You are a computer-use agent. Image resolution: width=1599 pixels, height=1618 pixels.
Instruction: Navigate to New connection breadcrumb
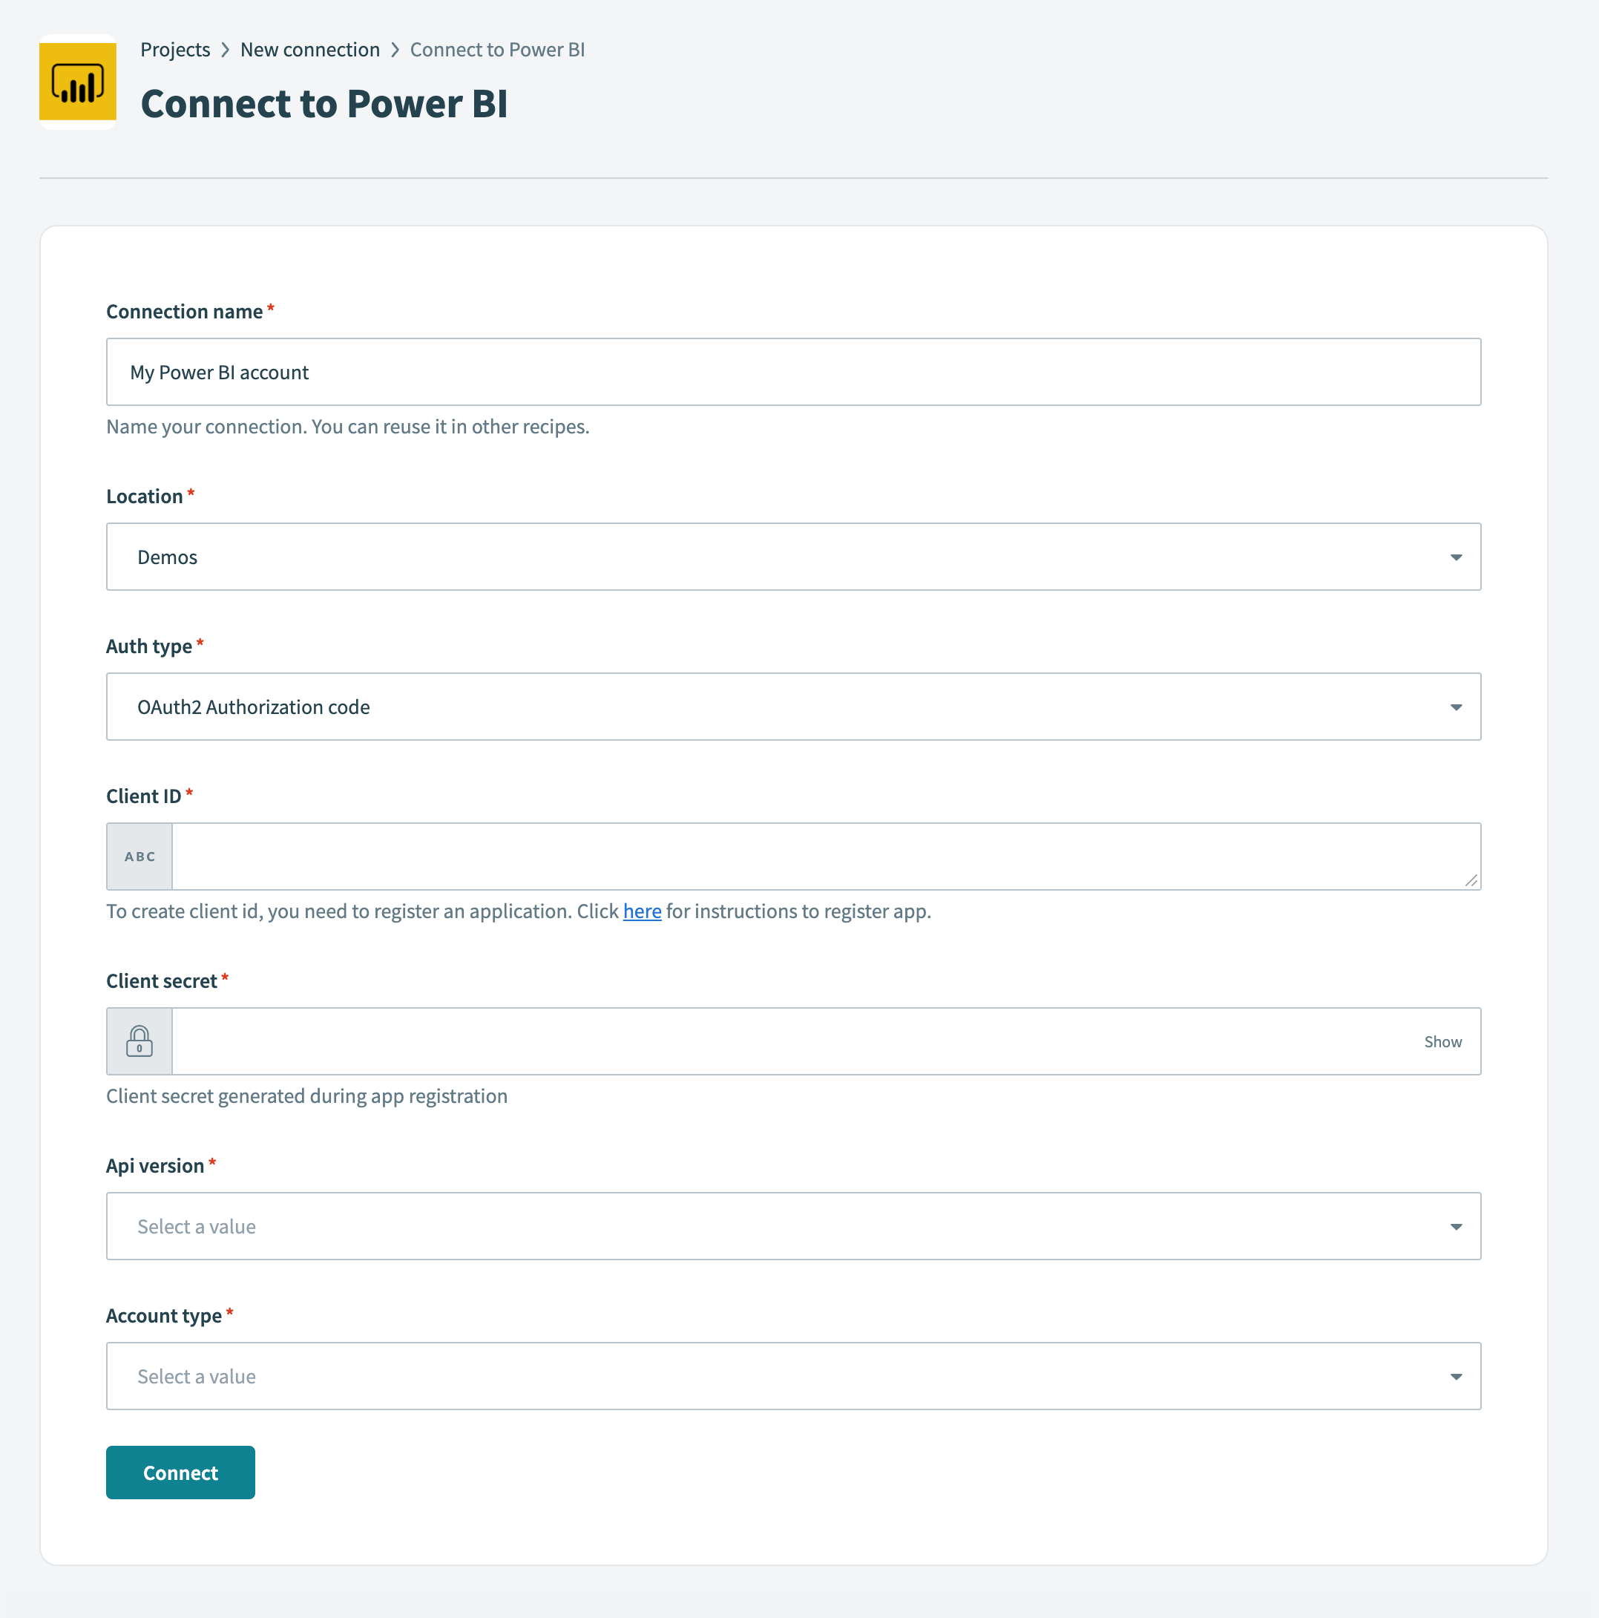coord(309,50)
